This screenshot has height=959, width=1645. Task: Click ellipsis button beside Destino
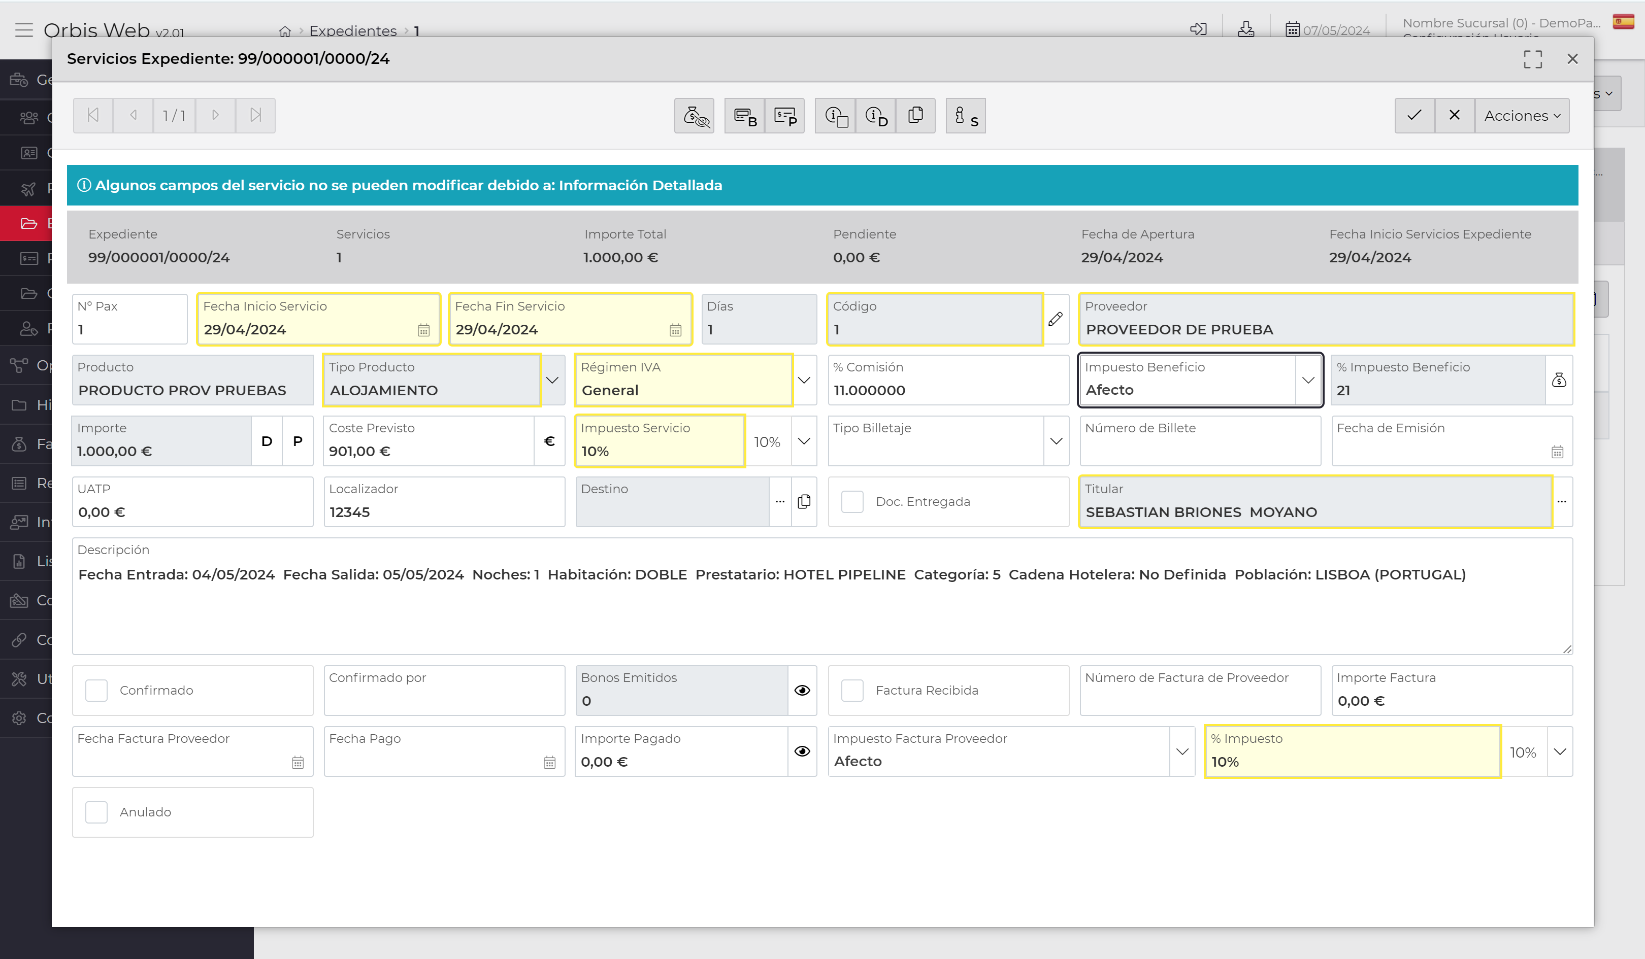click(x=780, y=502)
